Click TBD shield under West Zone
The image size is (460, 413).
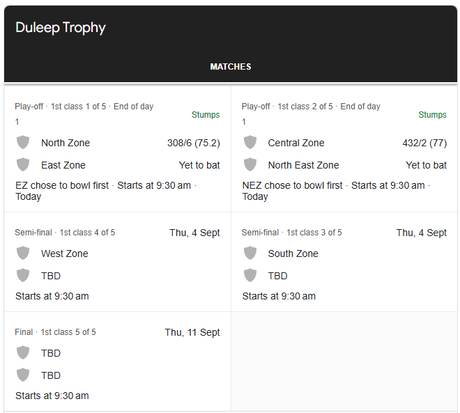pyautogui.click(x=23, y=276)
